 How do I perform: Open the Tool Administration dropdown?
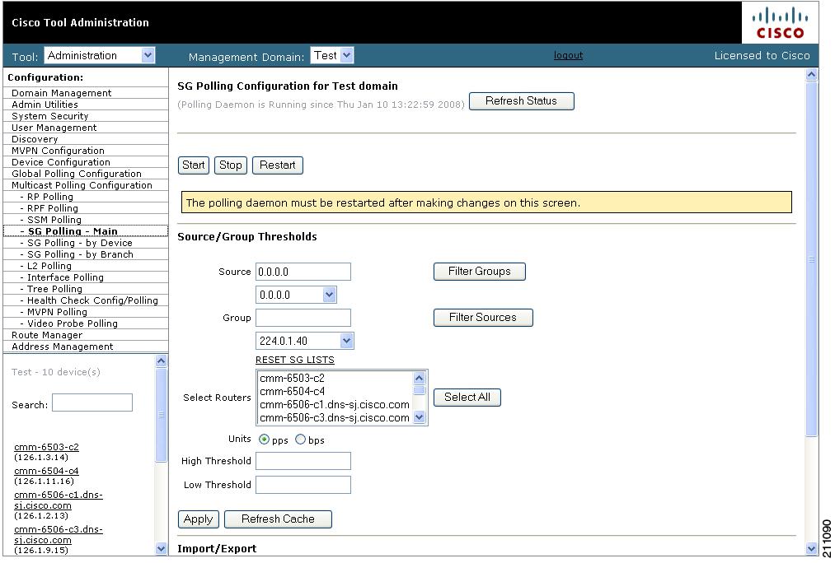[100, 56]
